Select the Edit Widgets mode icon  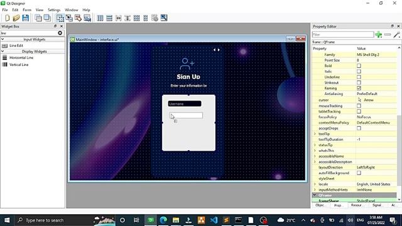[60, 18]
